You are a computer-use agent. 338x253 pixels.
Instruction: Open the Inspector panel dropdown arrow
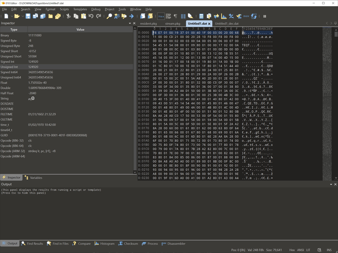coord(130,23)
